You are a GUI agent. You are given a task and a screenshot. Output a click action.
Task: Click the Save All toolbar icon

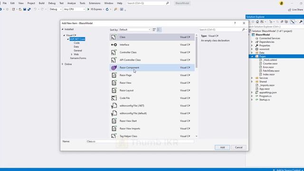coord(29,9)
